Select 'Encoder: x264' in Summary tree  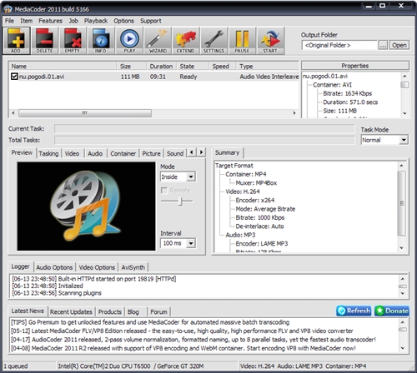(x=255, y=201)
